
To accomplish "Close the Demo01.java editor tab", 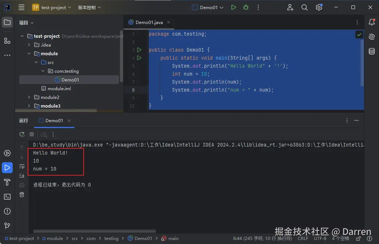I will click(x=168, y=22).
